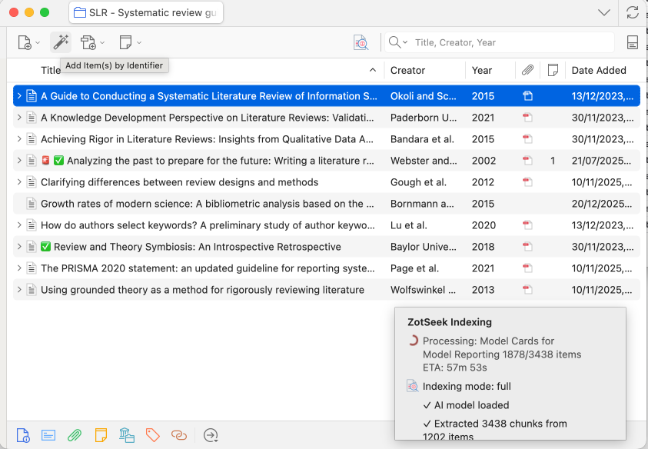
Task: Expand the A Guide to Conducting row
Action: (x=19, y=96)
